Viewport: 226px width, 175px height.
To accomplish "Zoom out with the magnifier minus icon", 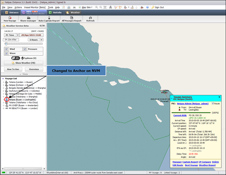I will [x=101, y=7].
